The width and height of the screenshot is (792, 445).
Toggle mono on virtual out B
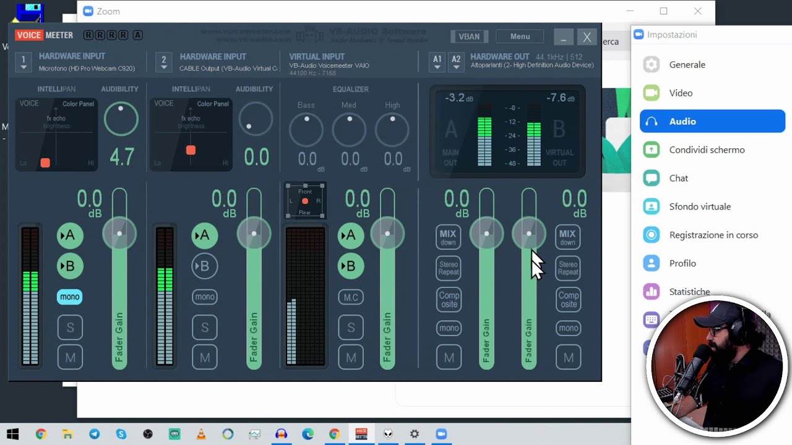coord(569,328)
